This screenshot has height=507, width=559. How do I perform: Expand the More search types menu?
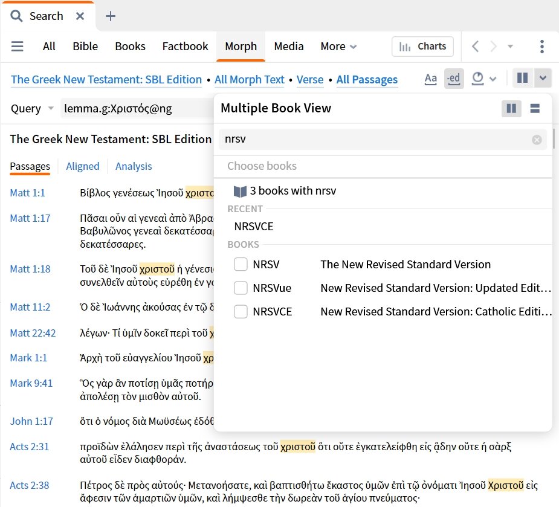coord(338,47)
